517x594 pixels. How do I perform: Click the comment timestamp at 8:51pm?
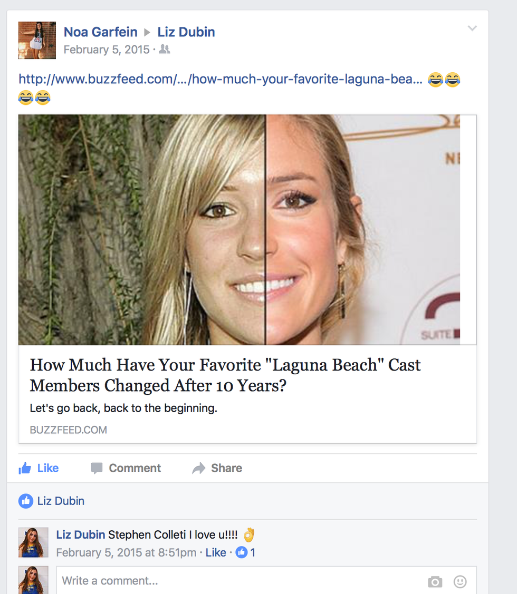point(126,552)
